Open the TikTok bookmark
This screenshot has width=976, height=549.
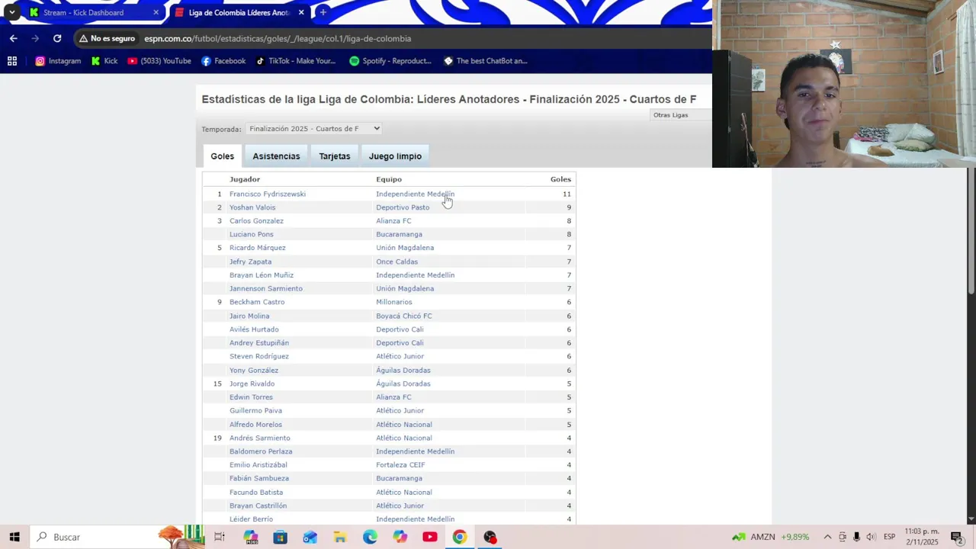tap(296, 61)
